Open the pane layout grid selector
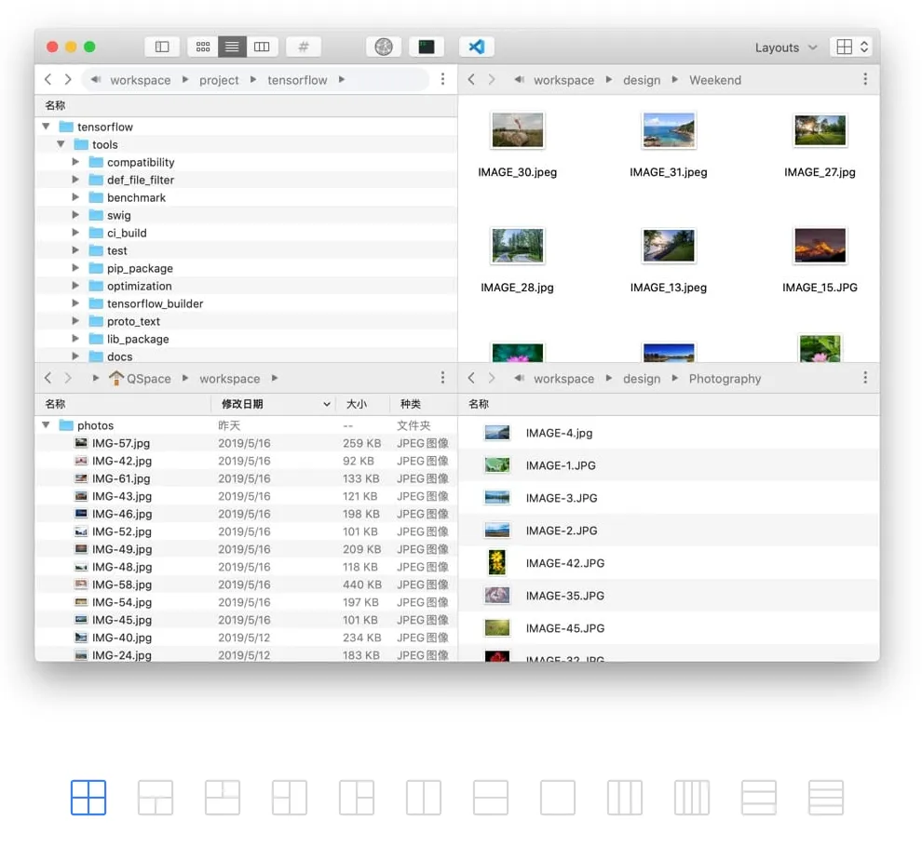922x860 pixels. (x=852, y=47)
